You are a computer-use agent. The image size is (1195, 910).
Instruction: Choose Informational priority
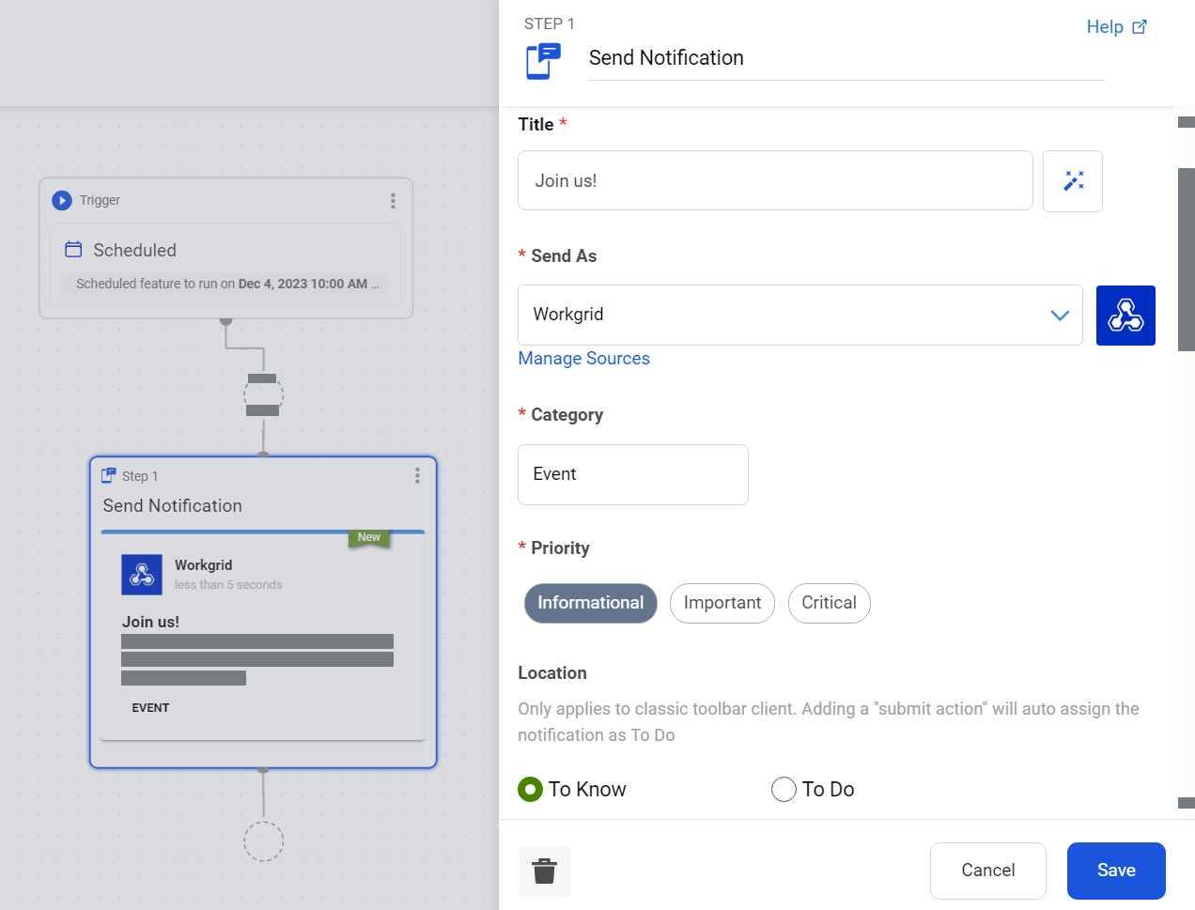pyautogui.click(x=591, y=603)
